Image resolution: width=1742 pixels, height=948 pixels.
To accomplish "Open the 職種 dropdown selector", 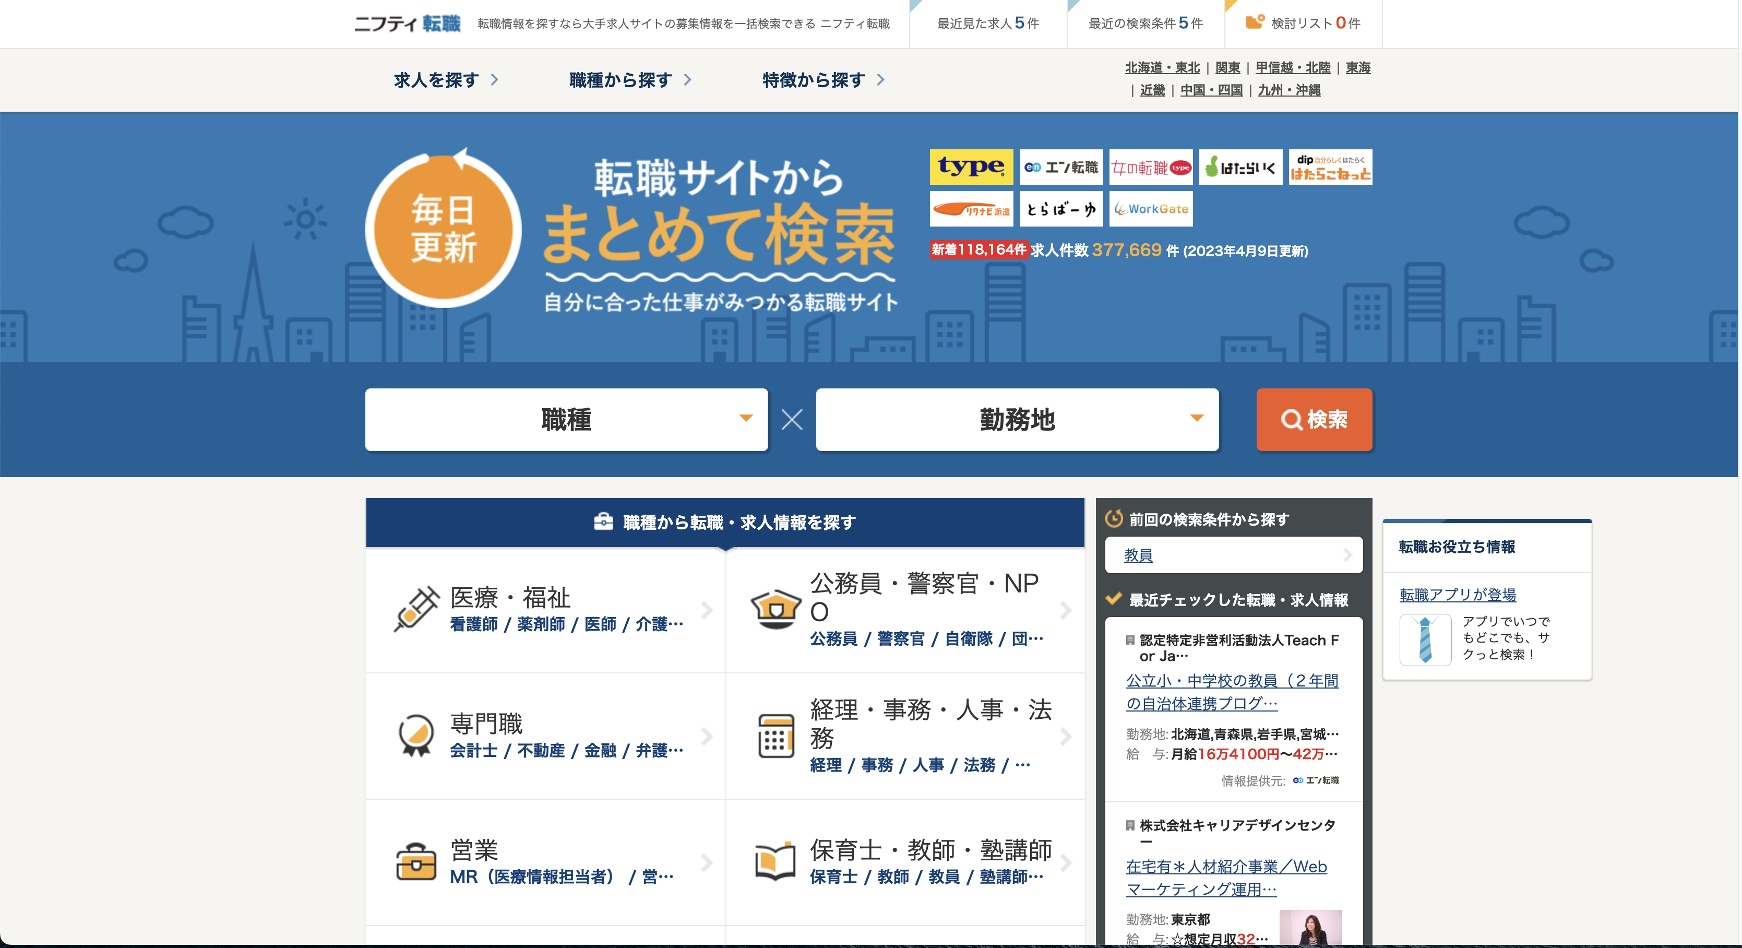I will [x=566, y=420].
